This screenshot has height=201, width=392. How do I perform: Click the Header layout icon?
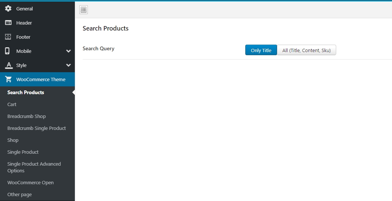tap(8, 23)
